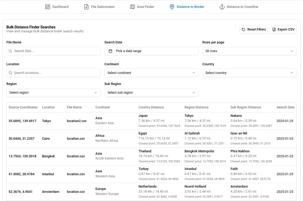Open the Select sub region dropdown
The height and width of the screenshot is (201, 303).
pos(151,93)
